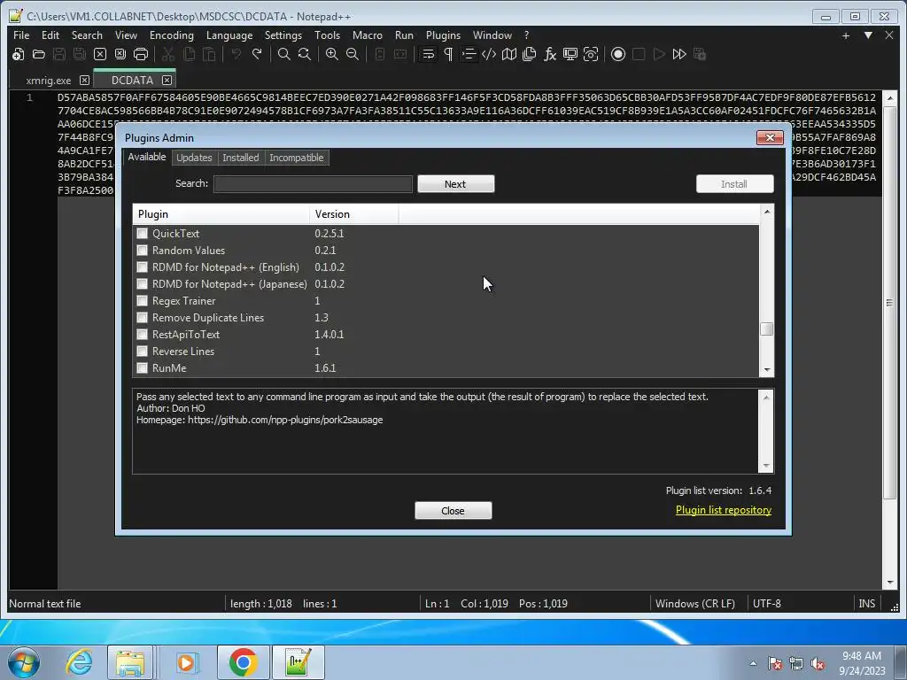The height and width of the screenshot is (680, 907).
Task: Toggle Show All Characters pilcrow icon
Action: pos(448,54)
